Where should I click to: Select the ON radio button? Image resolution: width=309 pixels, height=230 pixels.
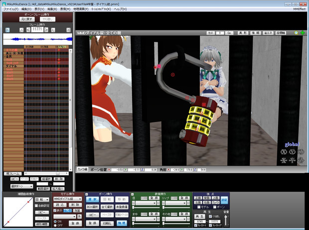click(x=55, y=222)
